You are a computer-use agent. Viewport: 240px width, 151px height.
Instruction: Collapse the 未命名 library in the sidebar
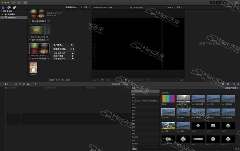[x=1, y=11]
